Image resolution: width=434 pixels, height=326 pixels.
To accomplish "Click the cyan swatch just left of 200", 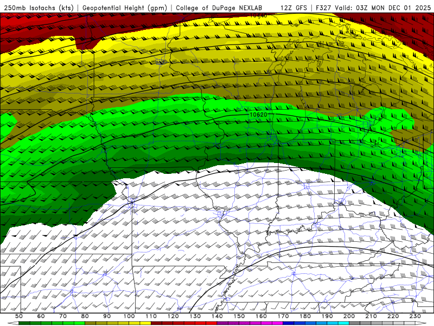I will click(x=343, y=323).
